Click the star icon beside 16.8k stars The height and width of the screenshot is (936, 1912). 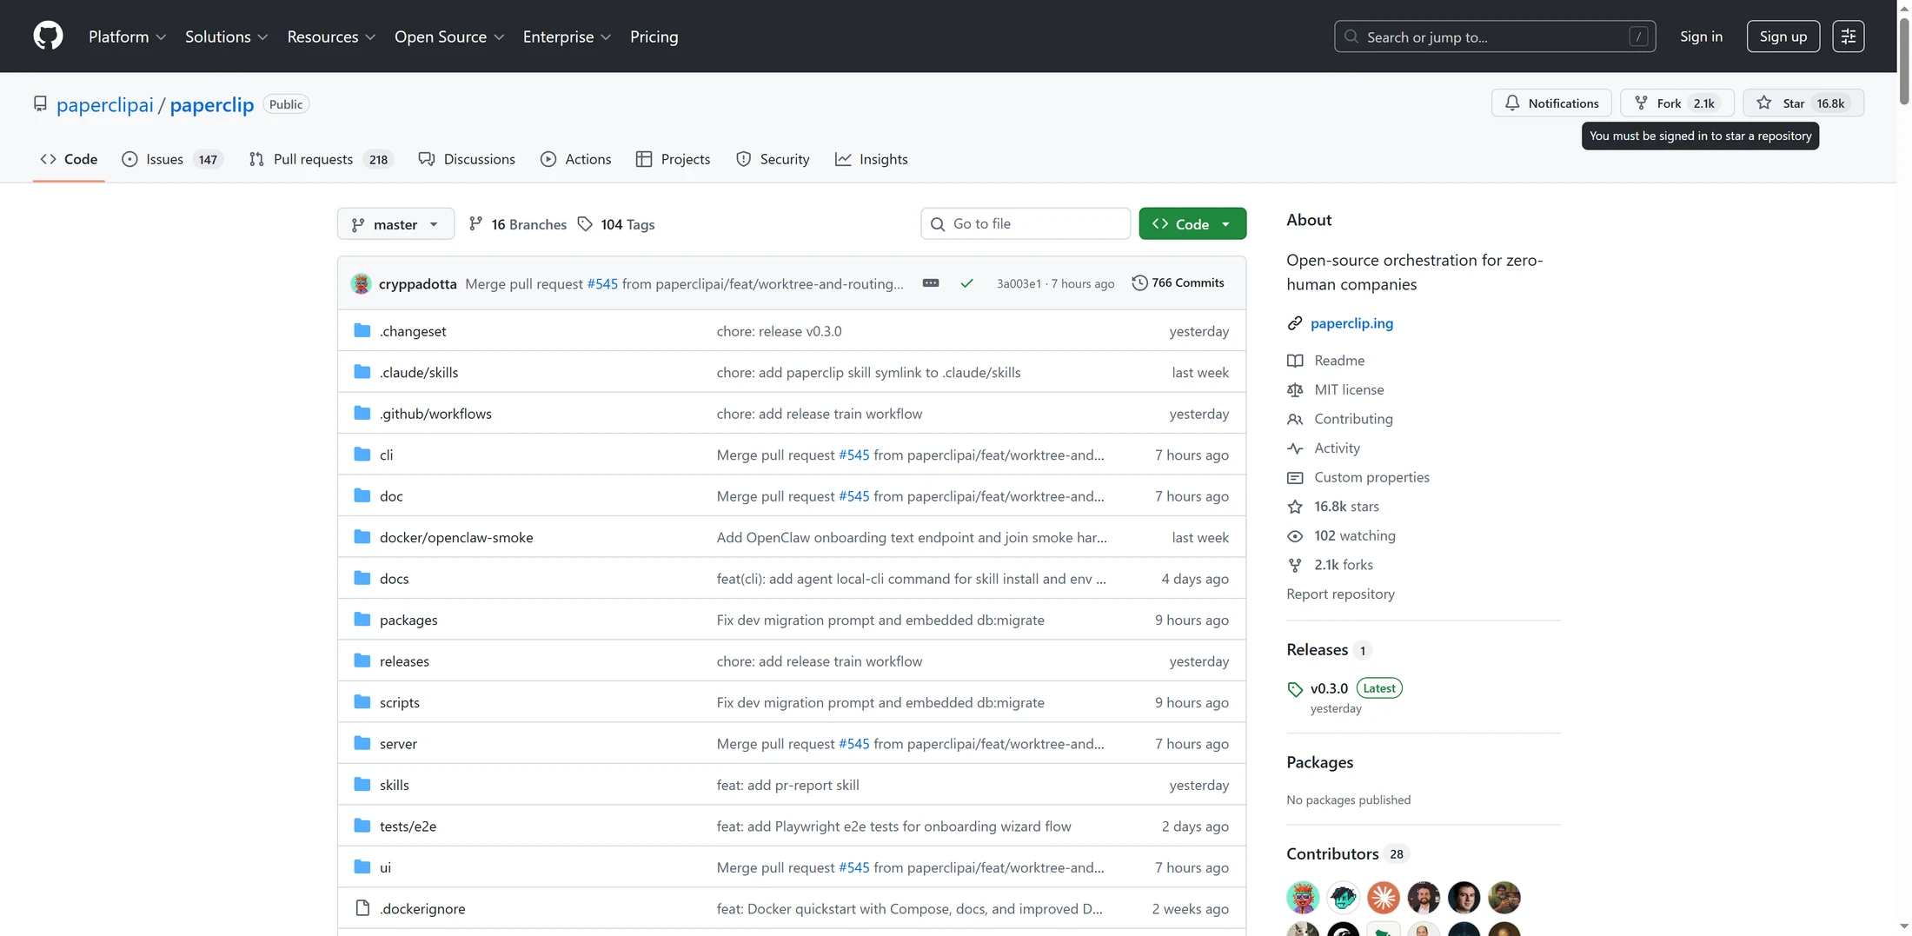click(x=1295, y=507)
